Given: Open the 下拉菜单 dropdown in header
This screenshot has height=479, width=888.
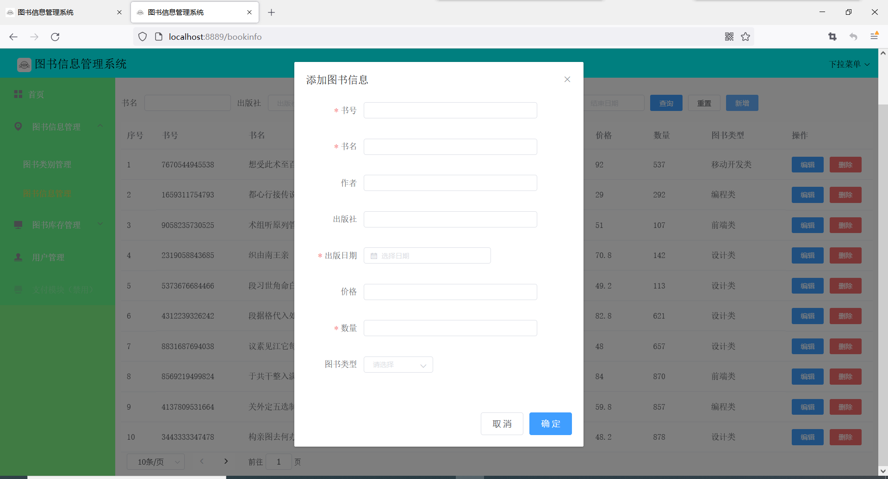Looking at the screenshot, I should pyautogui.click(x=850, y=64).
